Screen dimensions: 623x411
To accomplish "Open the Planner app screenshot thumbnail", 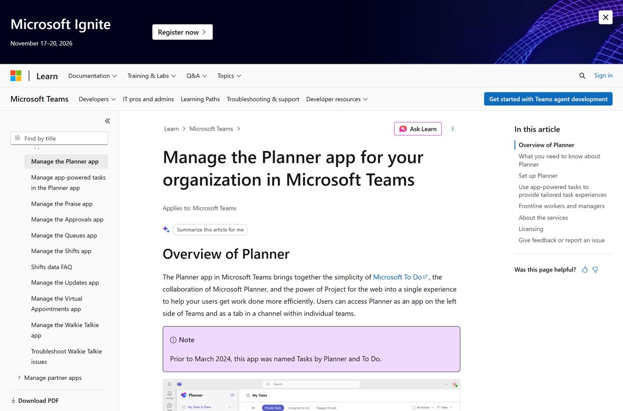I will point(311,395).
